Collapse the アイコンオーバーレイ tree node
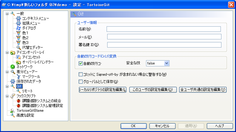236x132 pixels. coord(7,52)
